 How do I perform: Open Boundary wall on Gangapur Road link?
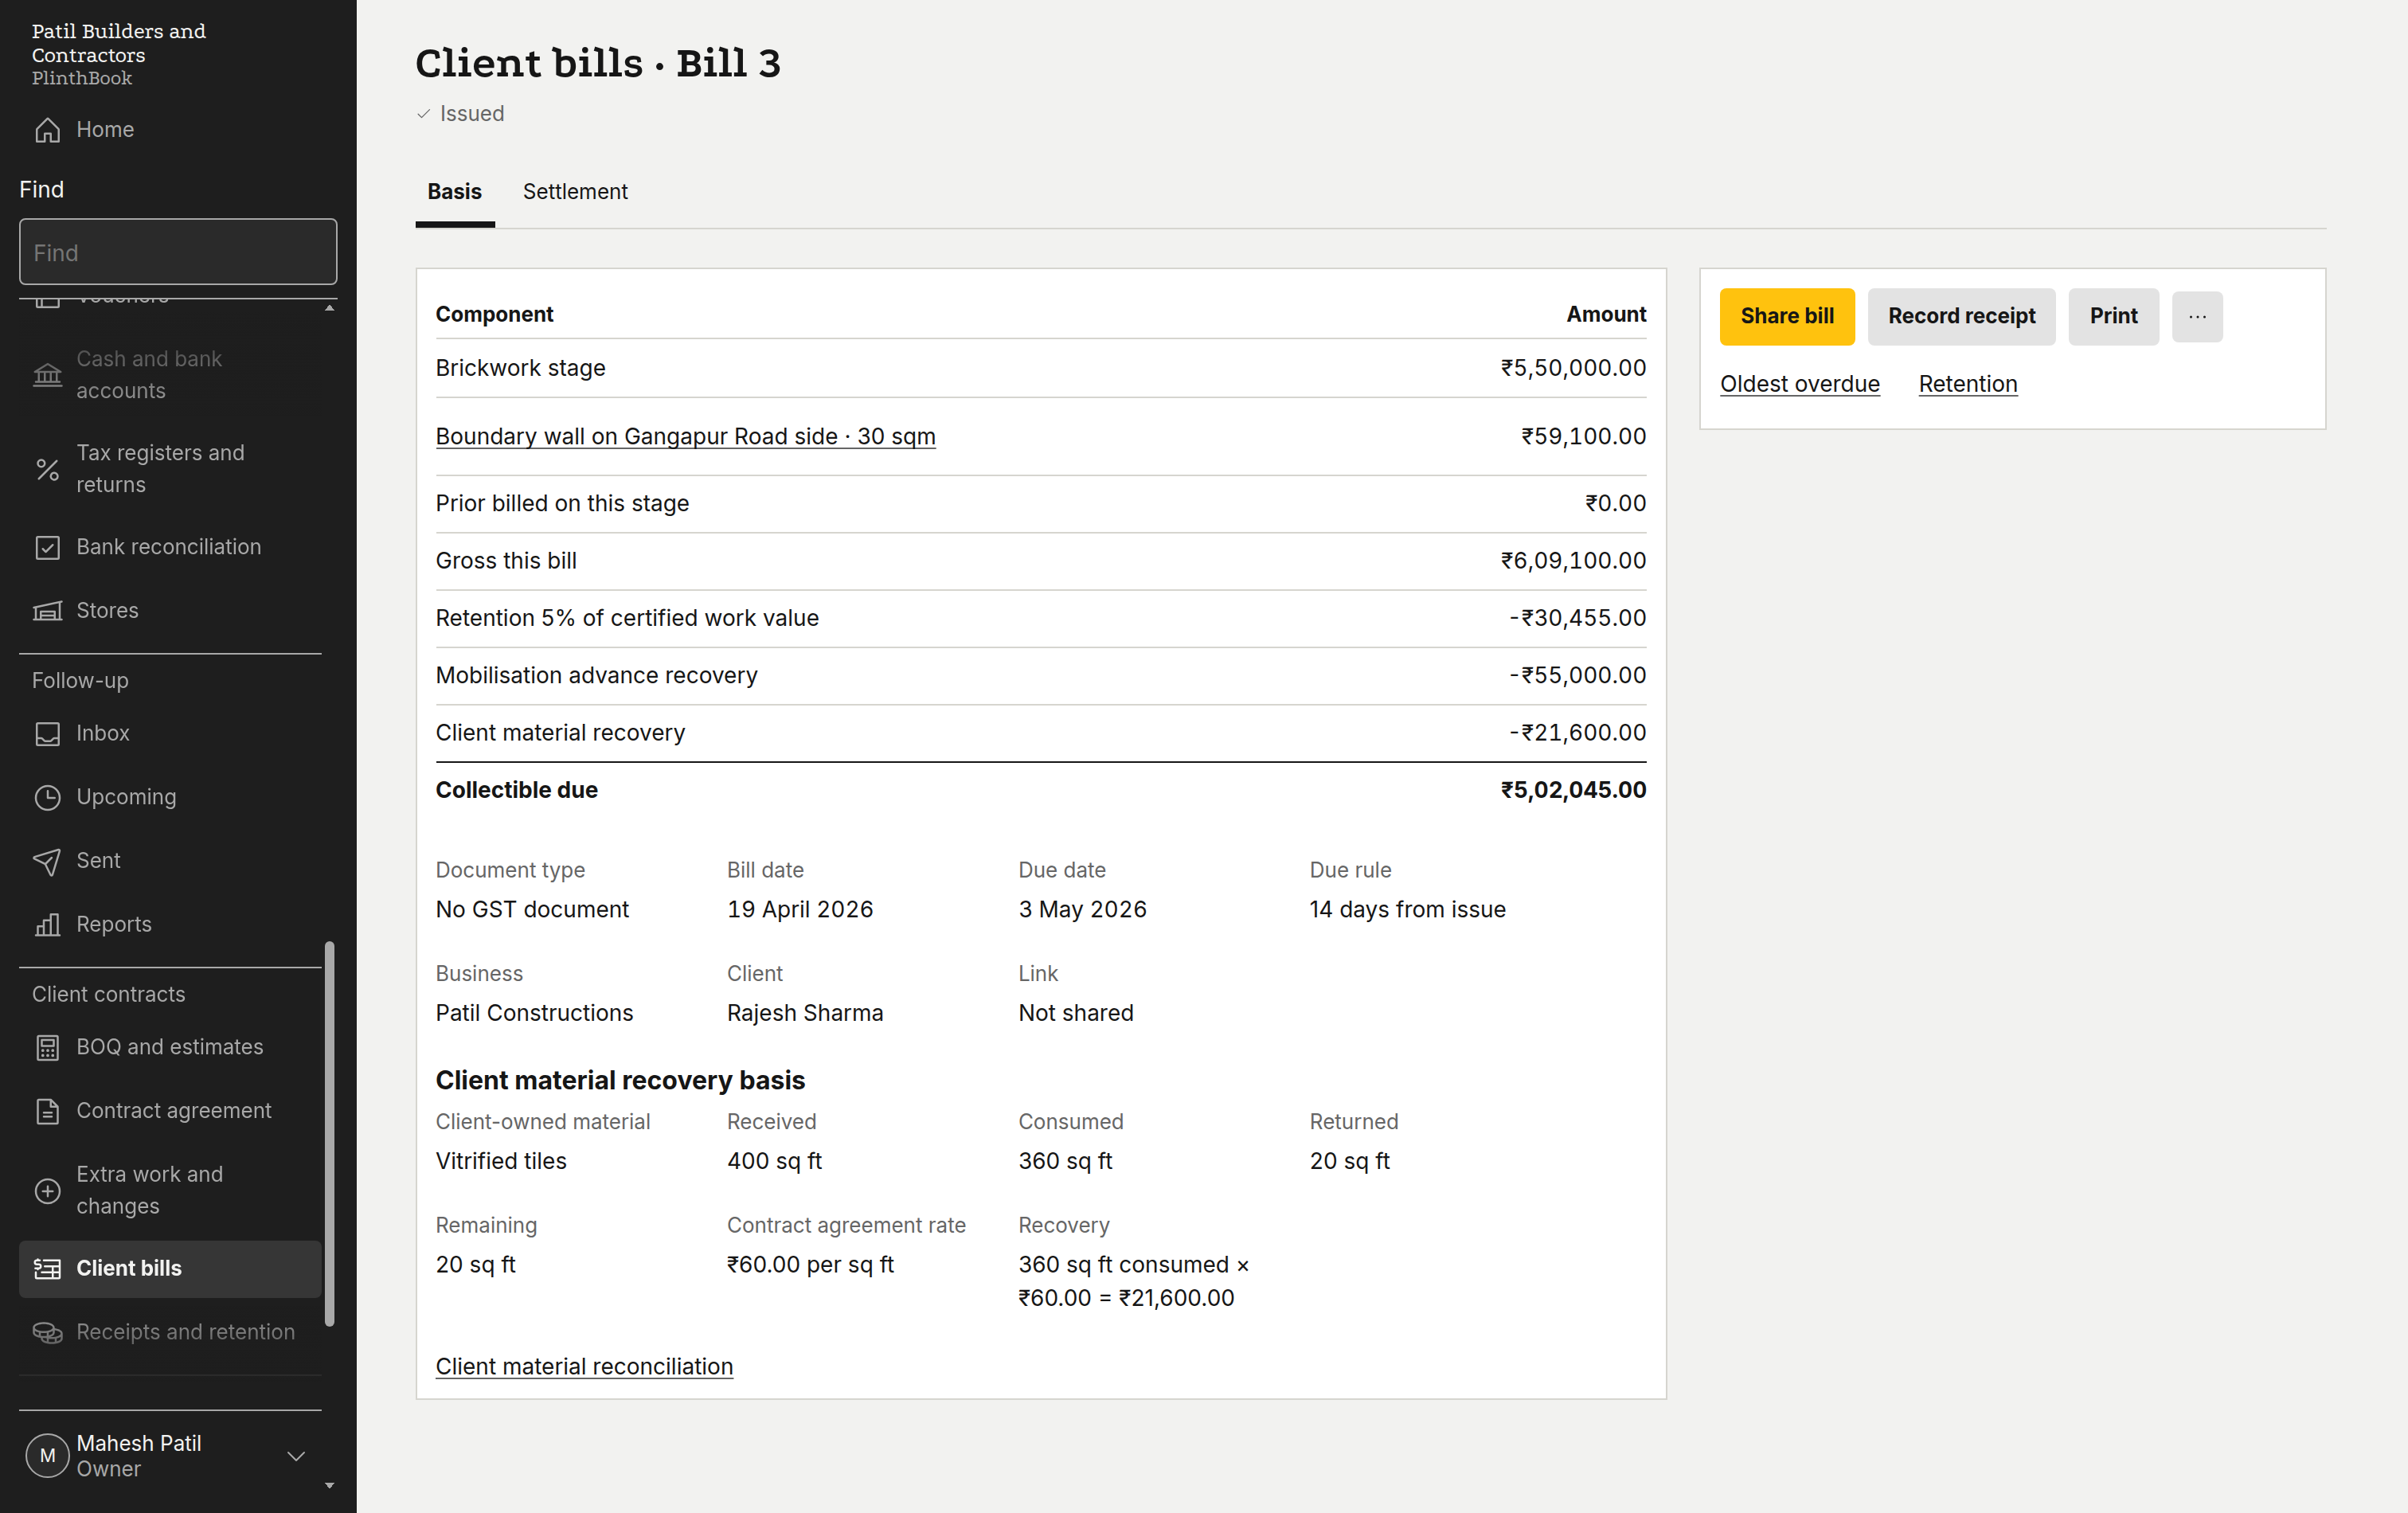(685, 437)
